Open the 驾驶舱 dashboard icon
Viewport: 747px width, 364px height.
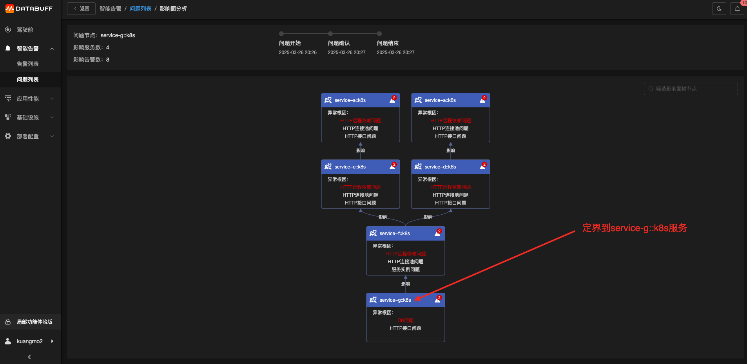point(8,29)
